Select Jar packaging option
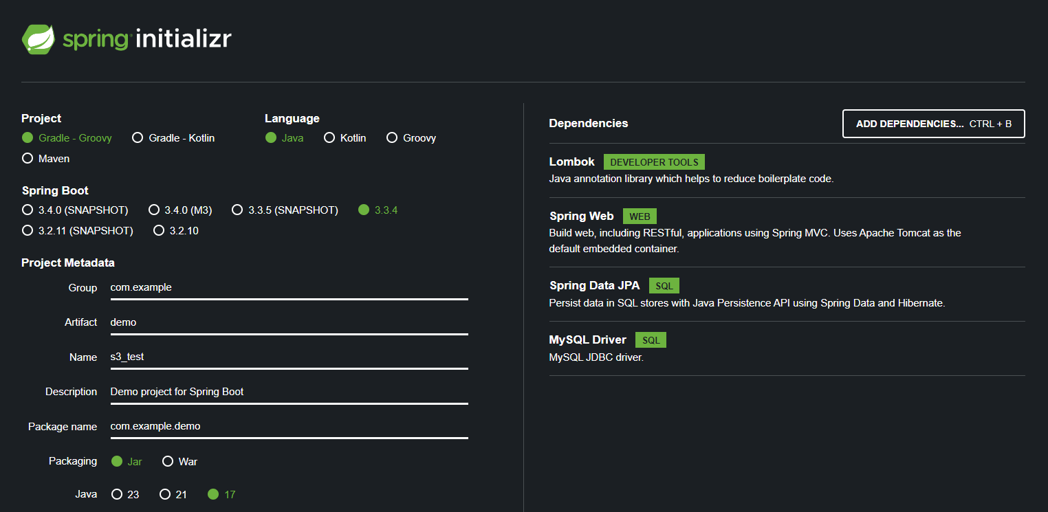1048x512 pixels. coord(127,462)
